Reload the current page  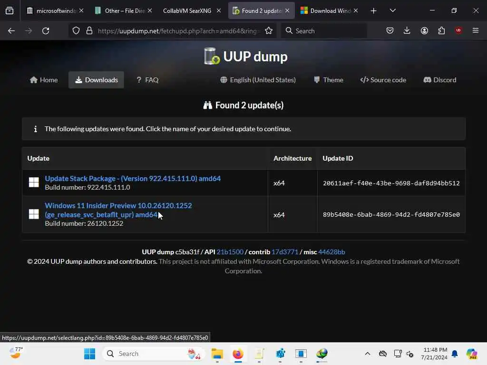click(46, 31)
